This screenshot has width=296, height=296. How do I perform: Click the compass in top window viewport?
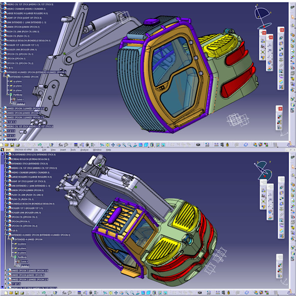point(263,17)
